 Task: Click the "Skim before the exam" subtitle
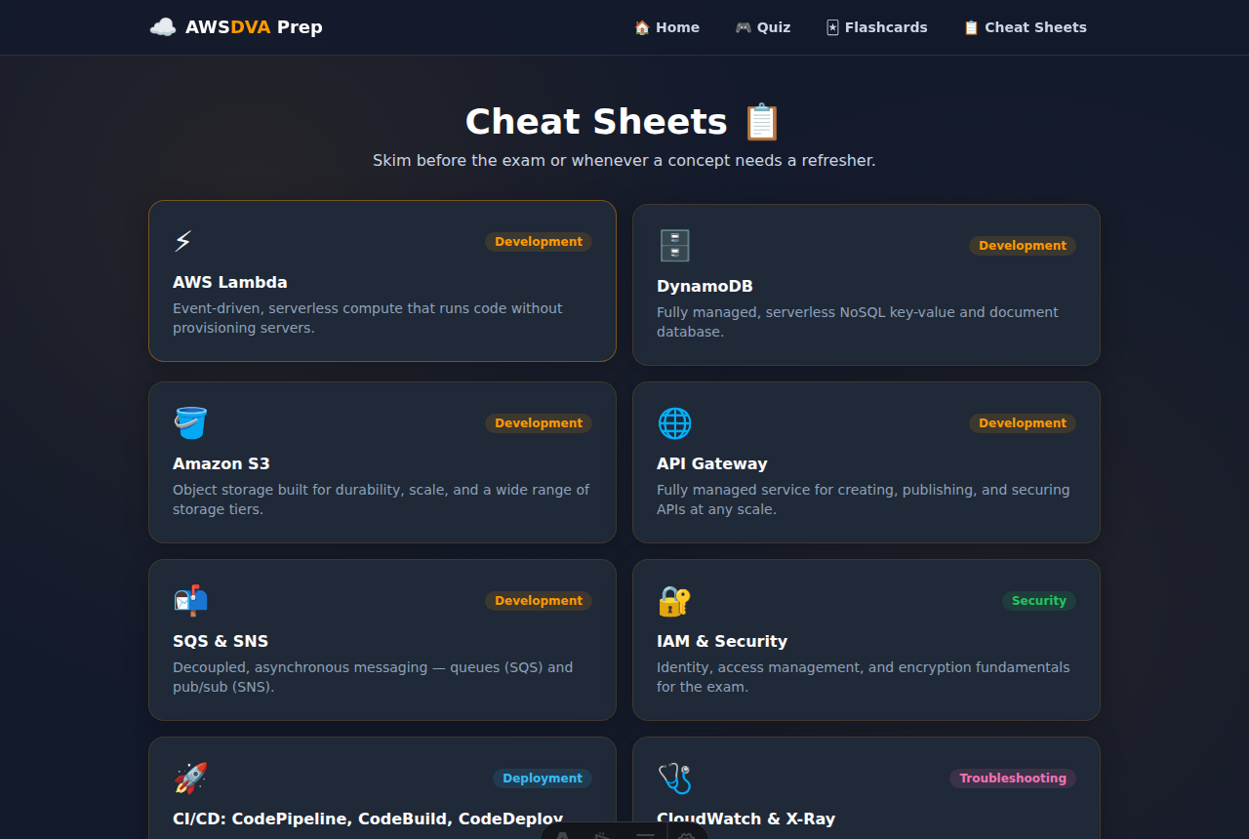(624, 160)
